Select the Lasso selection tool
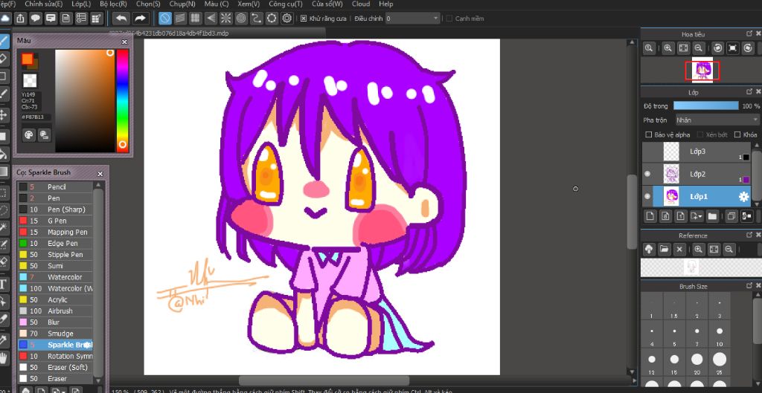Image resolution: width=762 pixels, height=393 pixels. click(4, 210)
